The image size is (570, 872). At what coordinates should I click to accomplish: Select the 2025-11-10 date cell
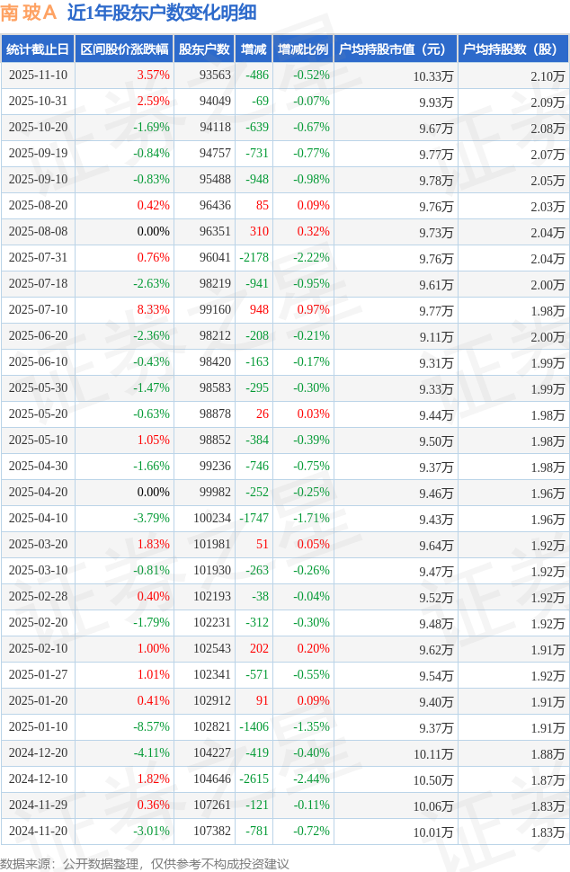tap(38, 76)
